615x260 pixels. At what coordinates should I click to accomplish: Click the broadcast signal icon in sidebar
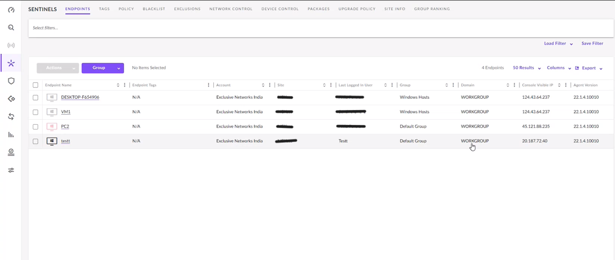coord(11,45)
